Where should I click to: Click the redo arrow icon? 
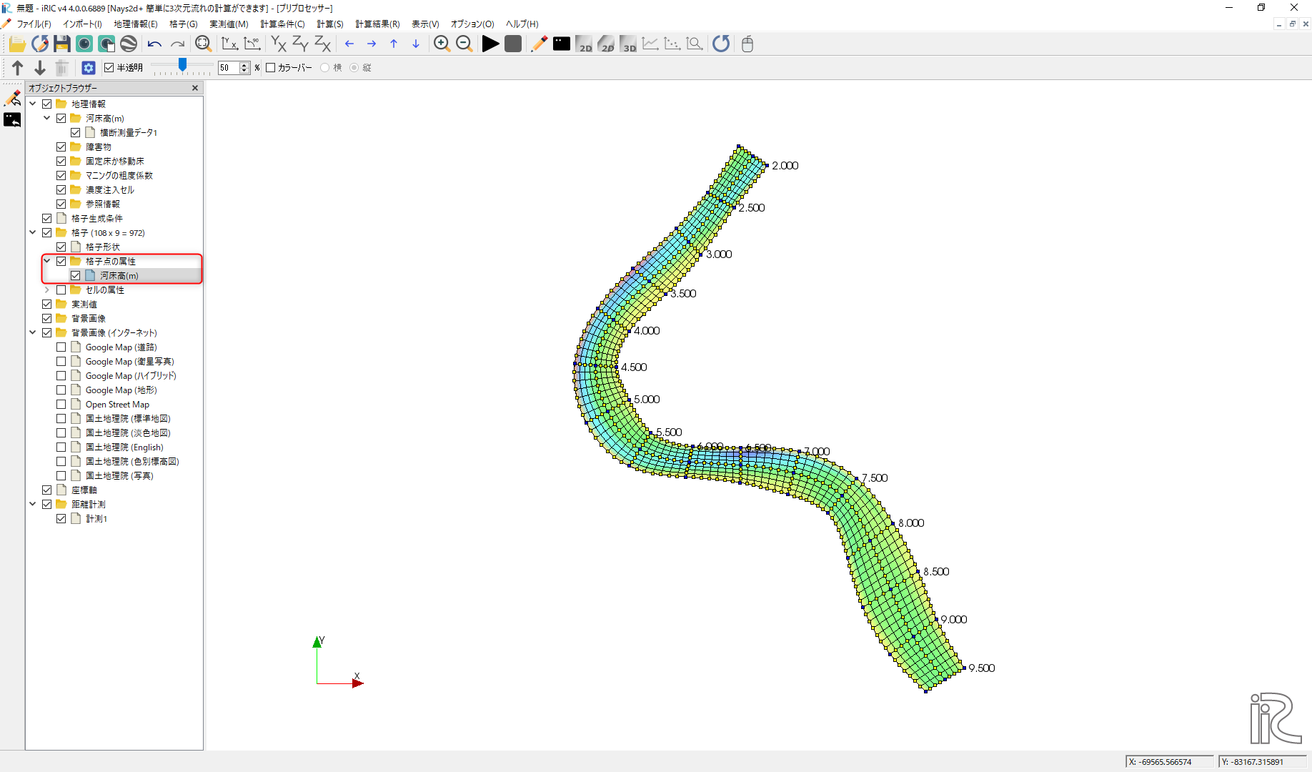pos(177,44)
